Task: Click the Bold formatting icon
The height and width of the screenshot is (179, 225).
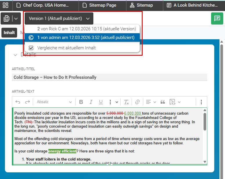Action: [x=81, y=102]
